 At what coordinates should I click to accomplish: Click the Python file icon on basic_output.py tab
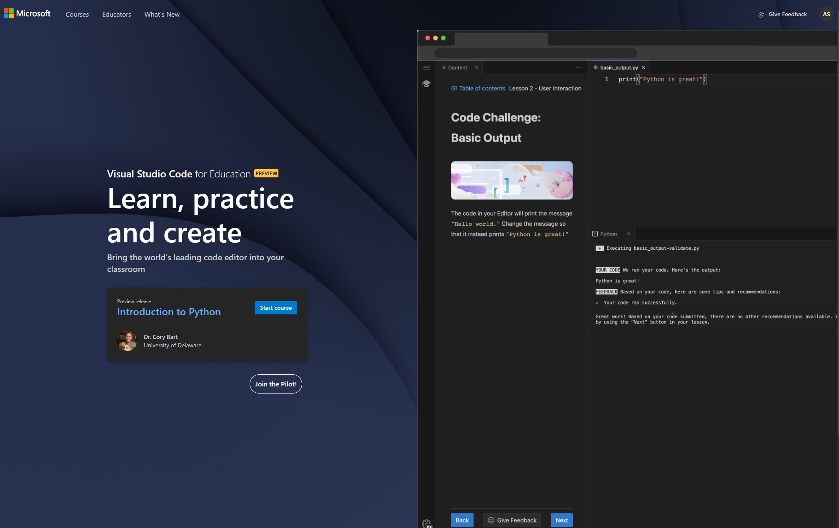596,67
